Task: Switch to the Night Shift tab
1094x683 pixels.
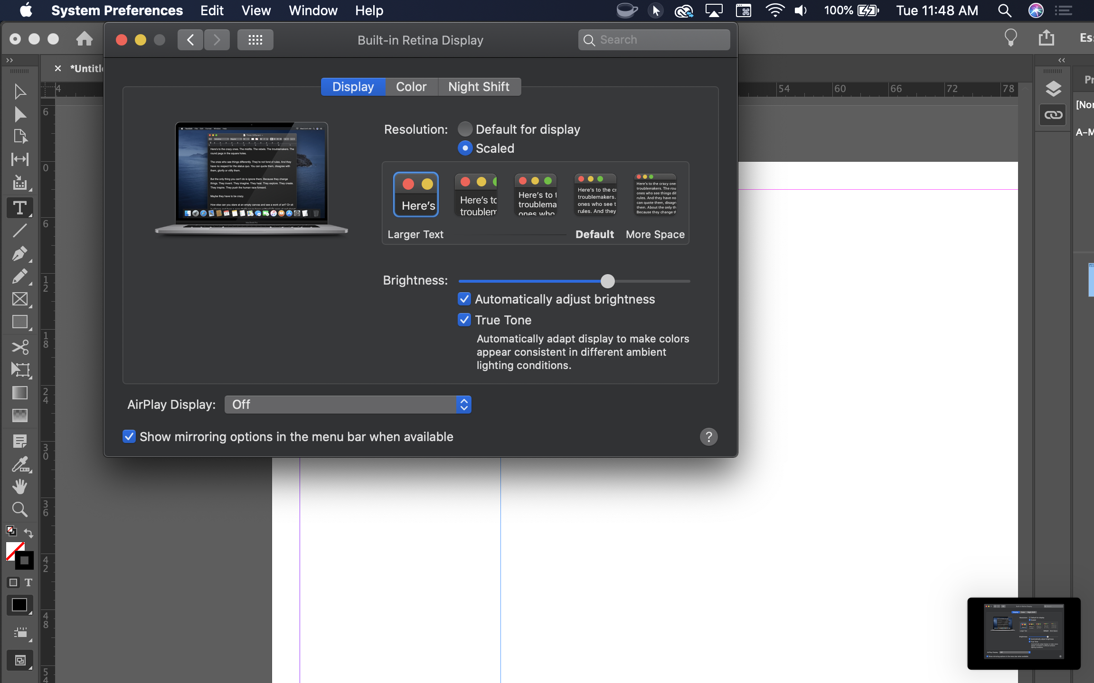Action: coord(479,86)
